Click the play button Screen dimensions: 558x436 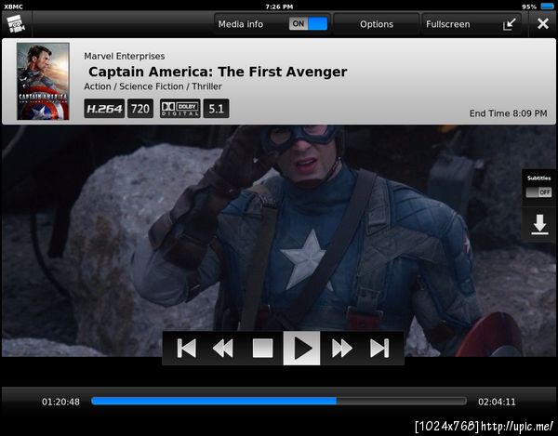(x=301, y=349)
